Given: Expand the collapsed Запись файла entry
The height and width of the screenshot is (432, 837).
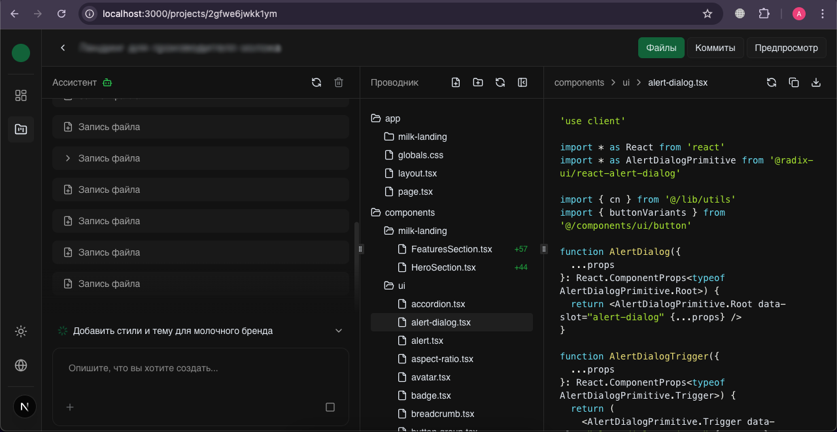Looking at the screenshot, I should (x=68, y=158).
